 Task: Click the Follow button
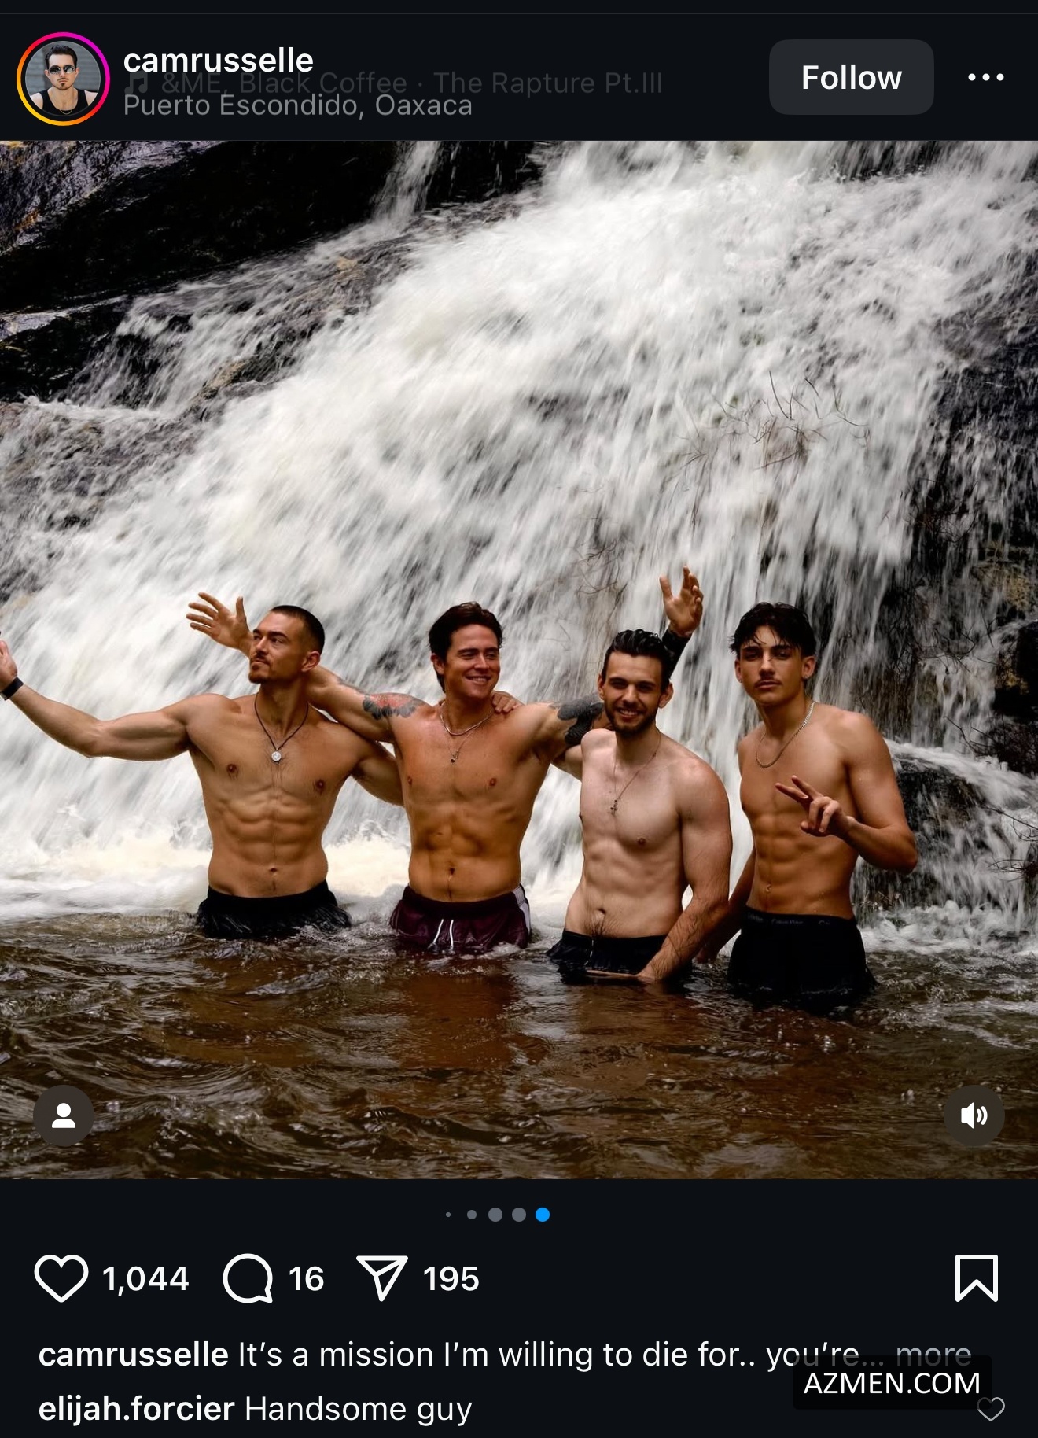[x=851, y=78]
